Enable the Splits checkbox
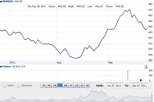 point(4,85)
